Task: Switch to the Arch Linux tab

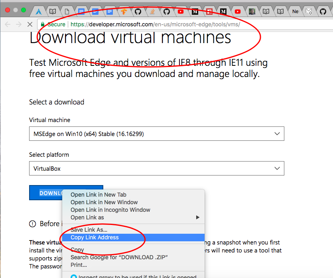Action: tap(39, 12)
